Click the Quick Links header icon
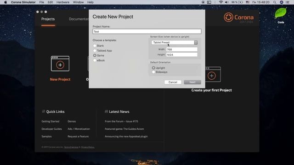Image resolution: width=294 pixels, height=165 pixels. [44, 111]
